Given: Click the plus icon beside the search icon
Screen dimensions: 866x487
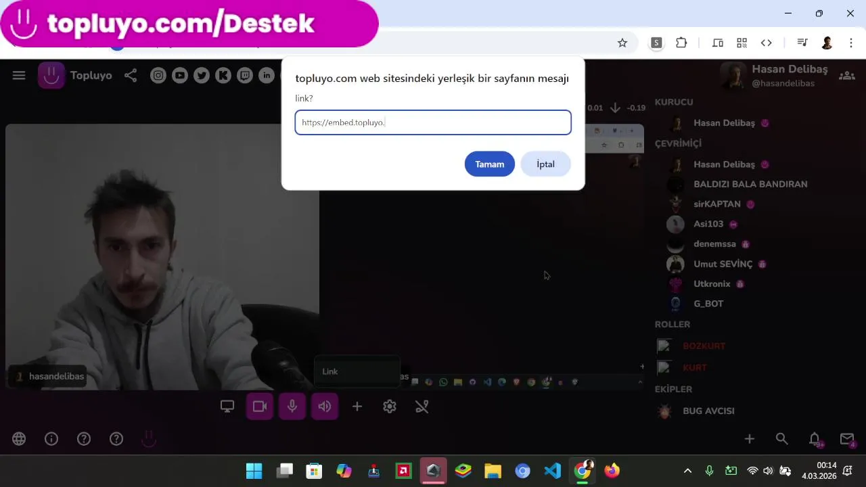Looking at the screenshot, I should 750,439.
